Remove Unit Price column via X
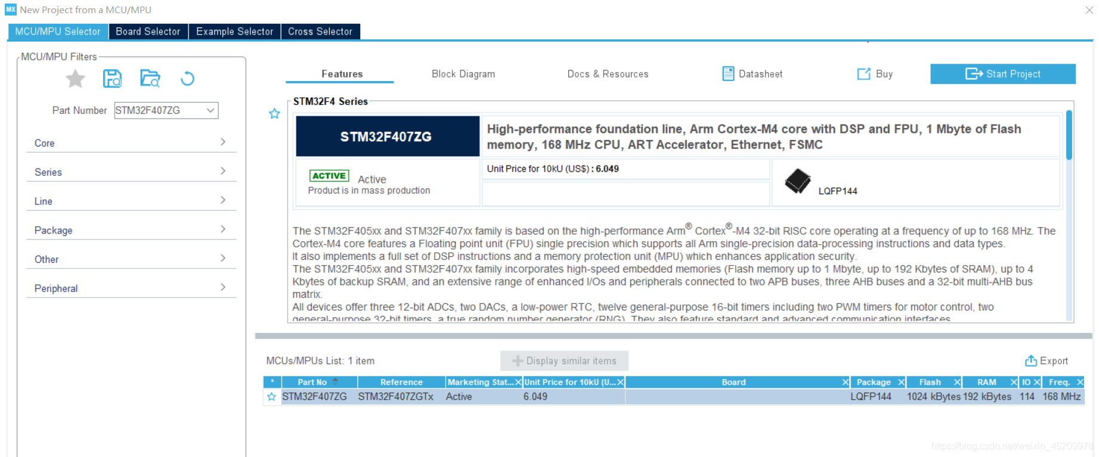The height and width of the screenshot is (457, 1099). tap(620, 383)
